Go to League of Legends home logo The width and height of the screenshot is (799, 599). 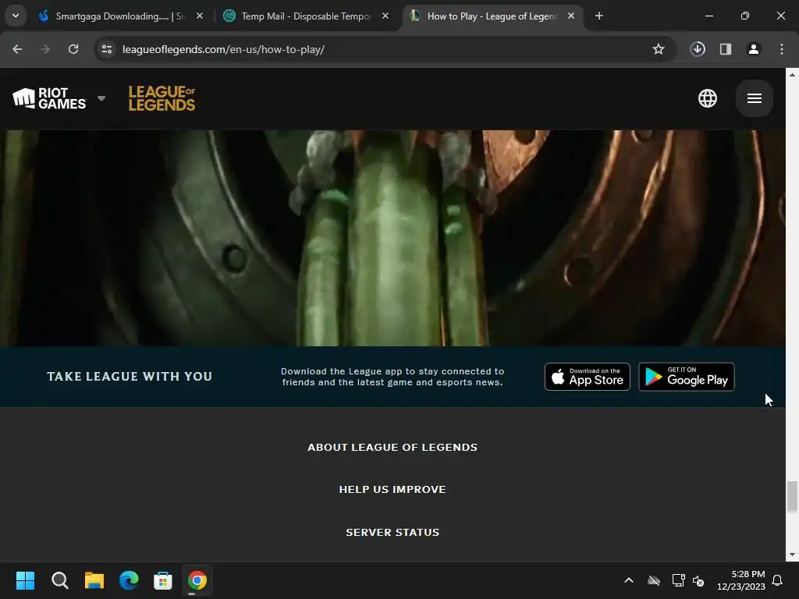point(162,98)
